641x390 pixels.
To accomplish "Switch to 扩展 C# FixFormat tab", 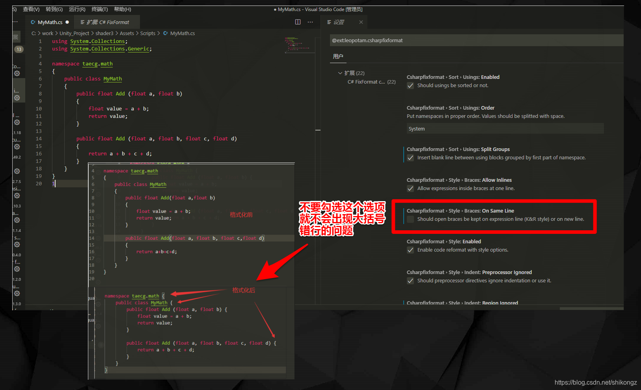I will 107,22.
